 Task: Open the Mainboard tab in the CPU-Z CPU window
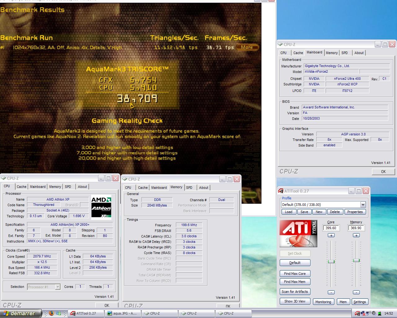point(38,187)
